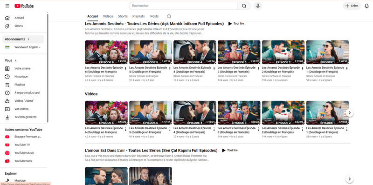Open YouTube TV

point(23,145)
